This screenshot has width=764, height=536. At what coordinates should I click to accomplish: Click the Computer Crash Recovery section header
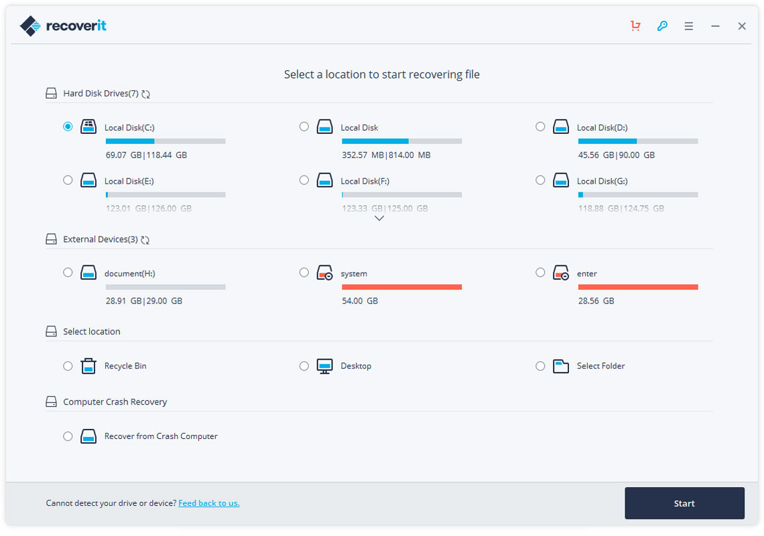[114, 401]
